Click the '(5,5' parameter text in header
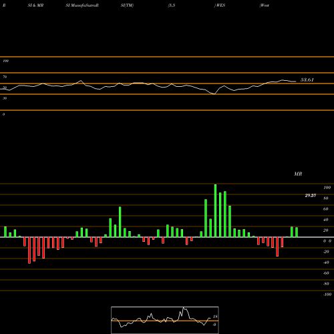Screen dimensions: 334x334 pos(172,5)
